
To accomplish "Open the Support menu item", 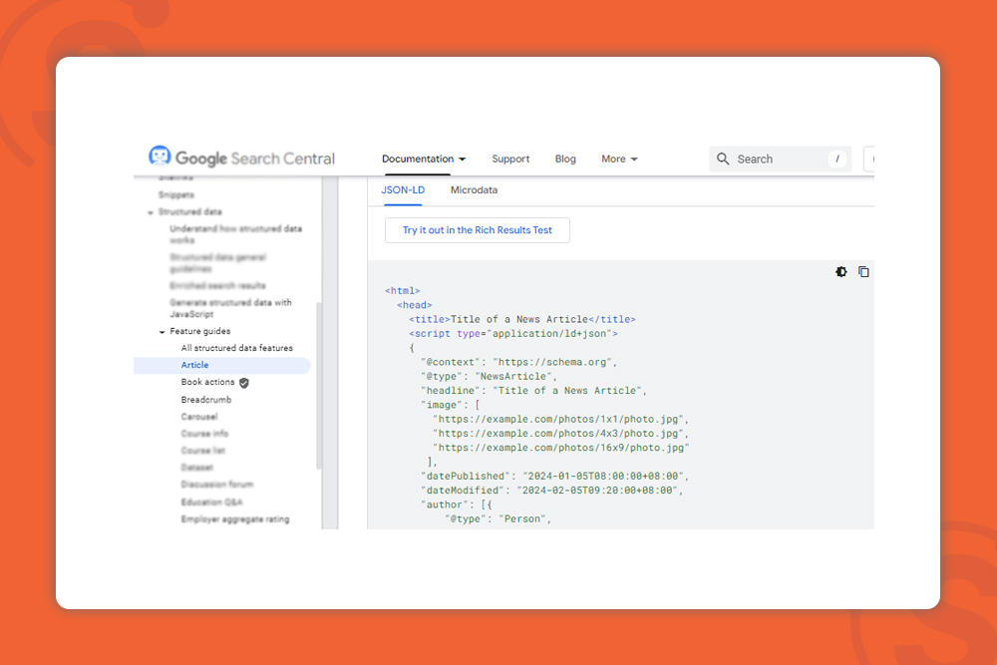I will point(510,159).
